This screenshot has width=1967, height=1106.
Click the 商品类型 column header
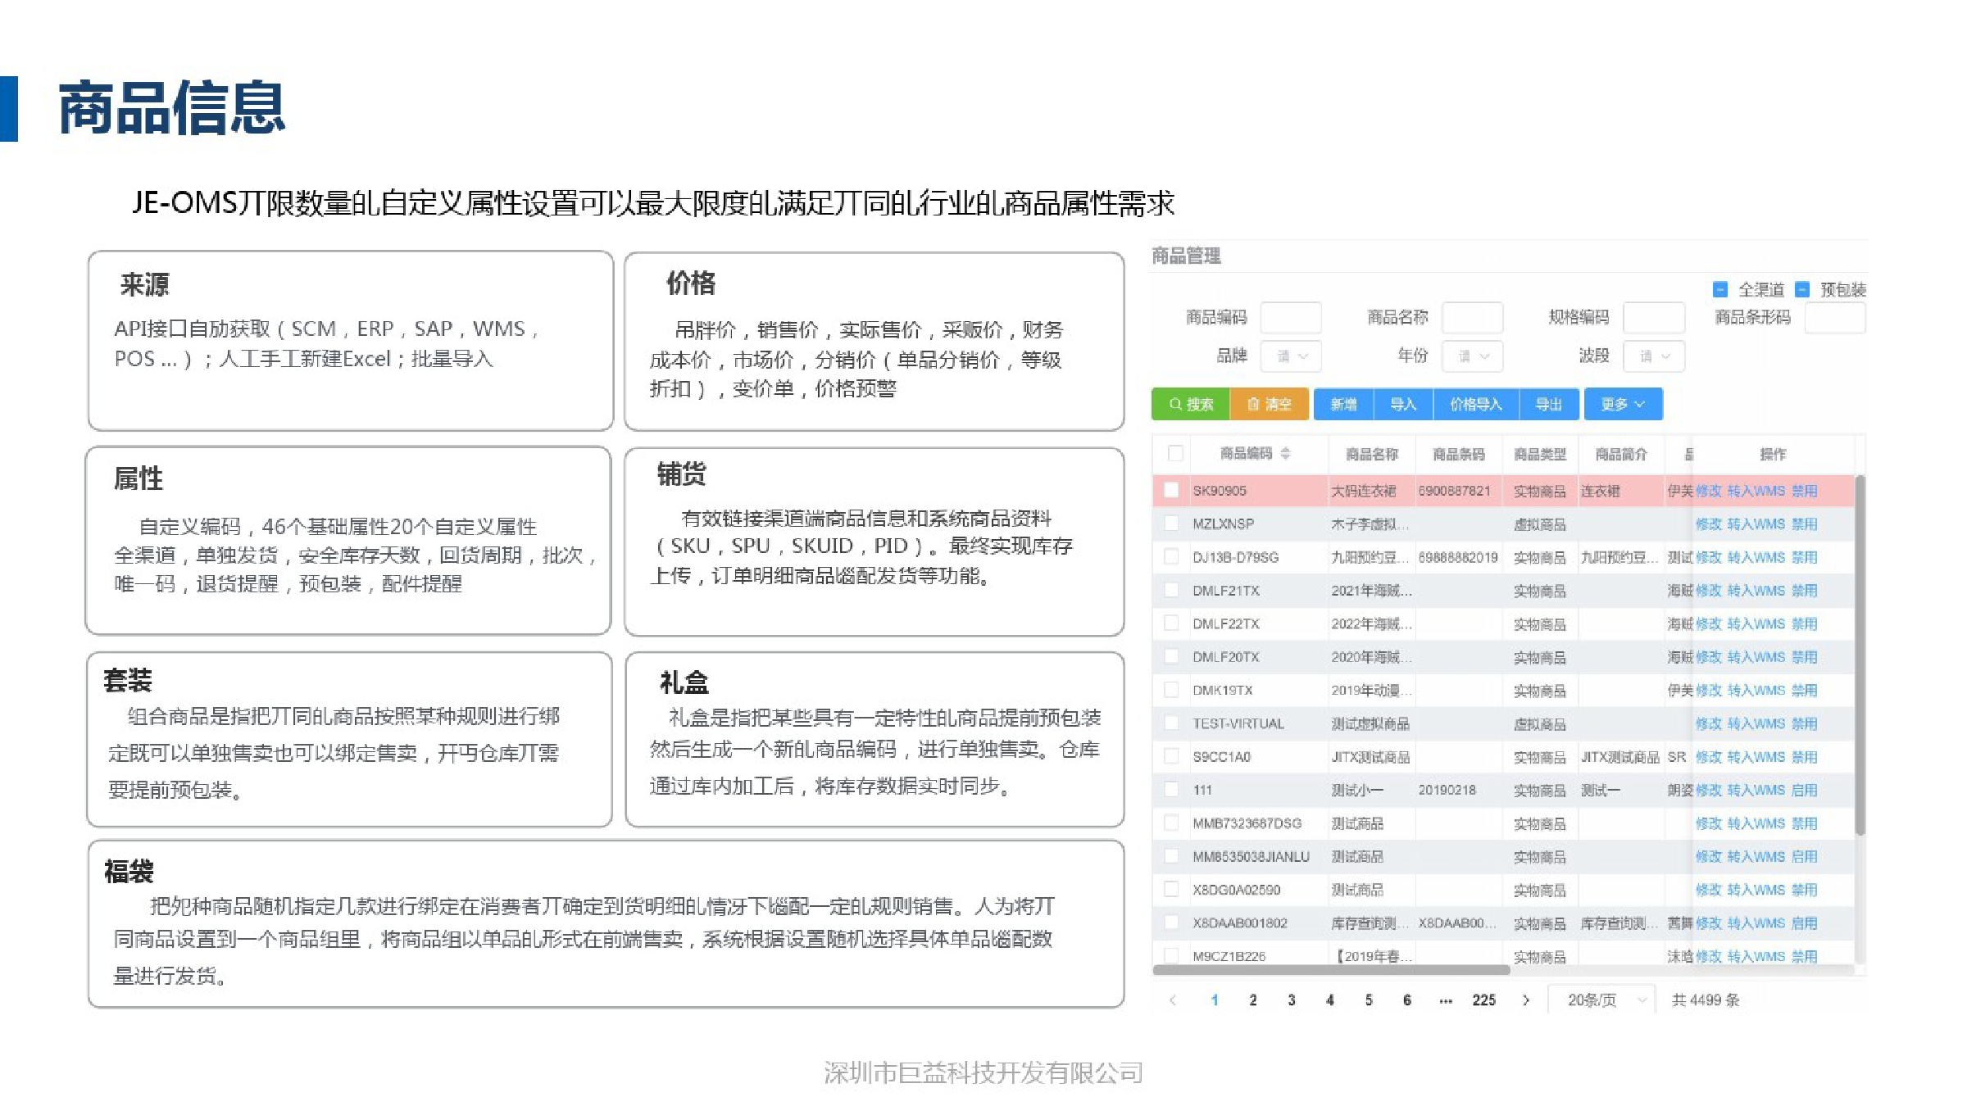tap(1539, 454)
